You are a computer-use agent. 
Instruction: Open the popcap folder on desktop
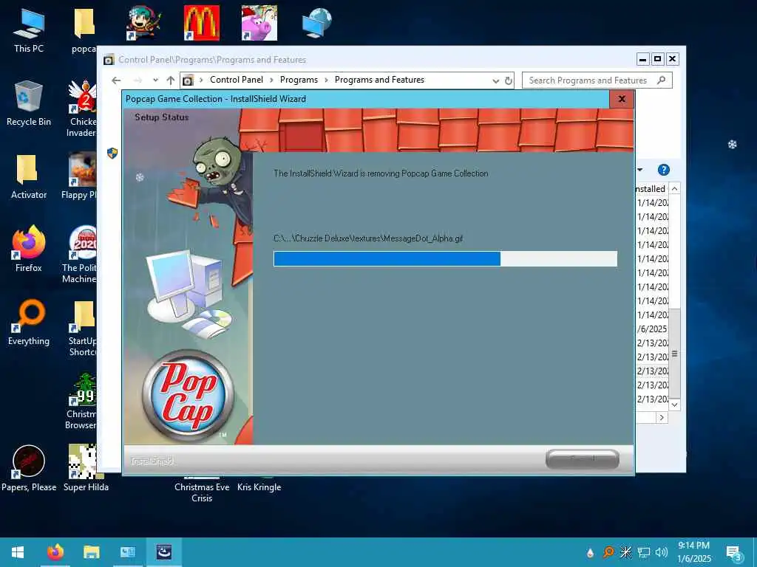click(x=84, y=31)
